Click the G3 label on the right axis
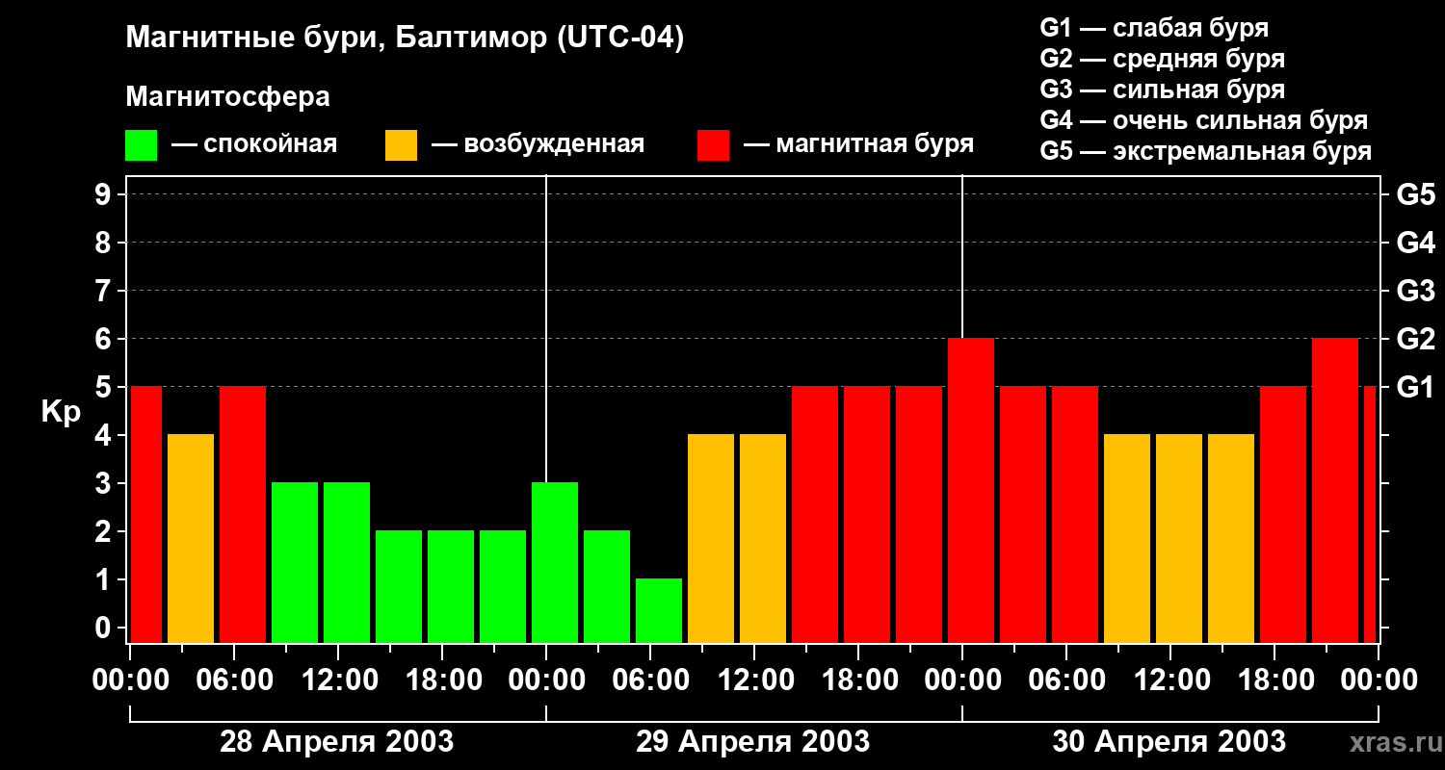The width and height of the screenshot is (1445, 770). (1415, 291)
